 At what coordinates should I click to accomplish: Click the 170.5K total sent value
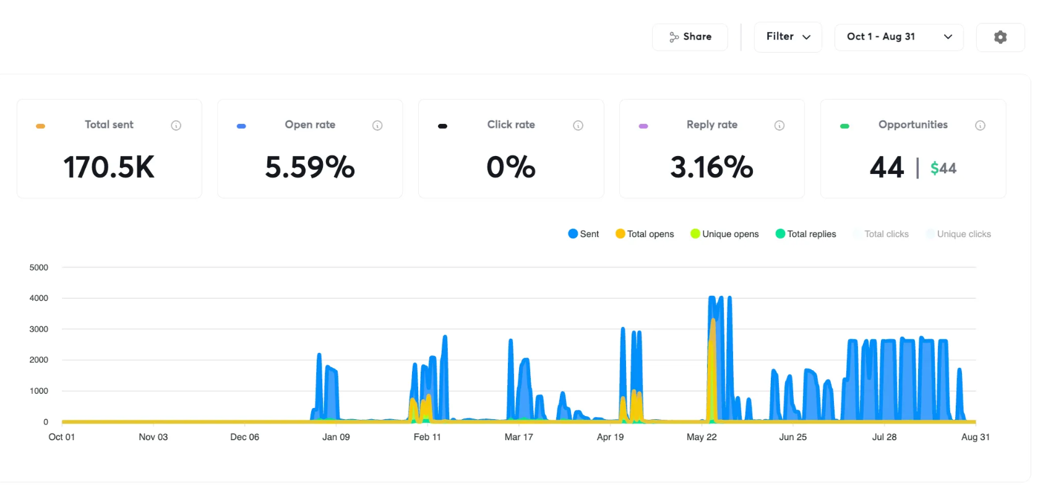pos(109,167)
